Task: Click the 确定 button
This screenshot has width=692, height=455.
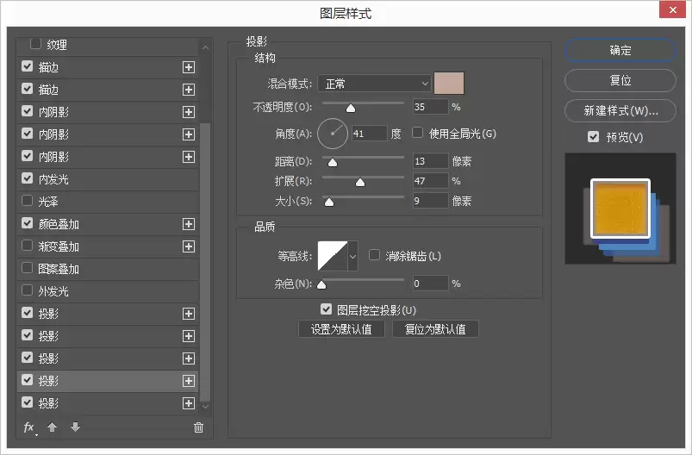Action: (x=620, y=50)
